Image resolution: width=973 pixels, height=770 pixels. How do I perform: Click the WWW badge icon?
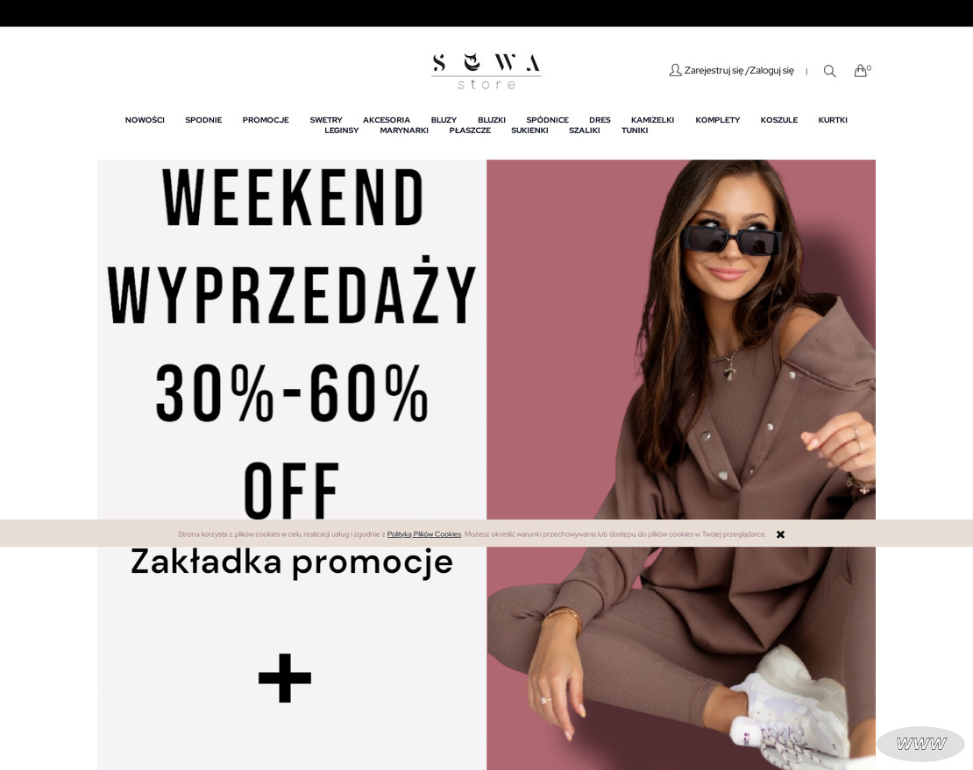pyautogui.click(x=921, y=744)
